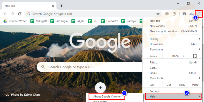Open Downloads from the menu

tap(172, 44)
